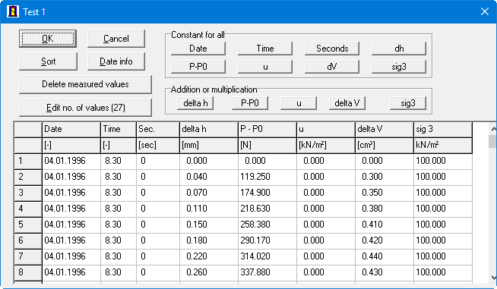The width and height of the screenshot is (497, 289).
Task: Edit u cell in row 5
Action: 326,225
